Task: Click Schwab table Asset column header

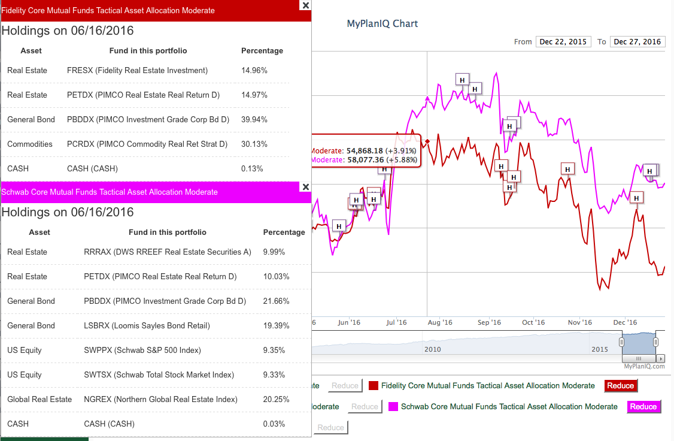Action: (x=40, y=232)
